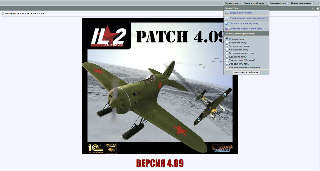Select the Редактирование темы radio button
Image resolution: width=320 pixels, height=171 pixels.
(227, 53)
